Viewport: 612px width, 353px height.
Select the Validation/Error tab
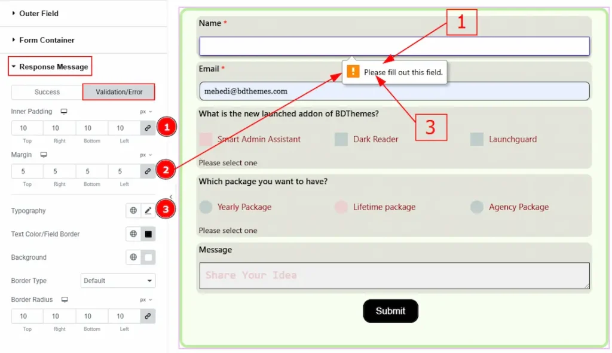[119, 92]
